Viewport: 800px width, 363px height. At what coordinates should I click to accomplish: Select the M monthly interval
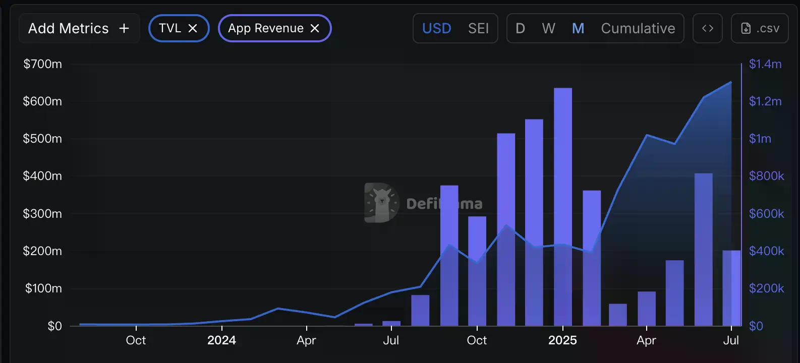click(x=578, y=28)
